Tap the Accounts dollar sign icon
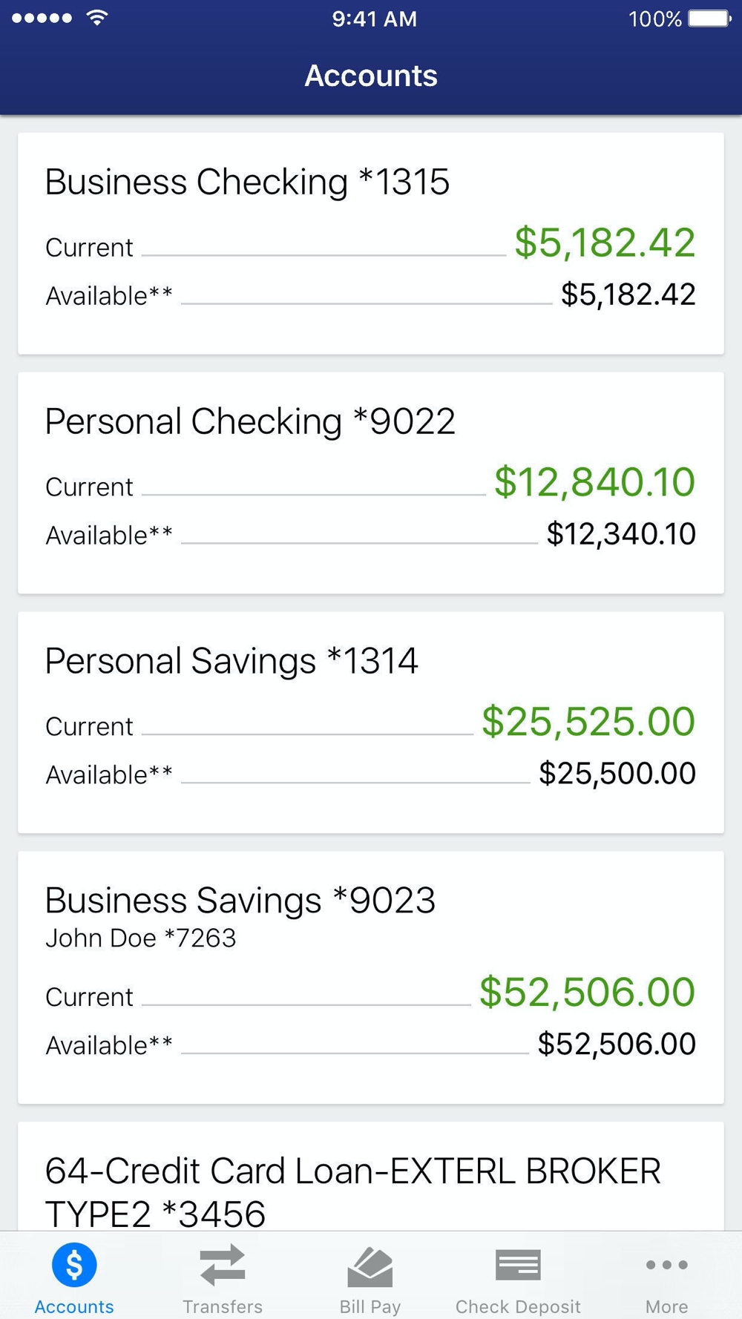Image resolution: width=742 pixels, height=1319 pixels. [x=74, y=1265]
